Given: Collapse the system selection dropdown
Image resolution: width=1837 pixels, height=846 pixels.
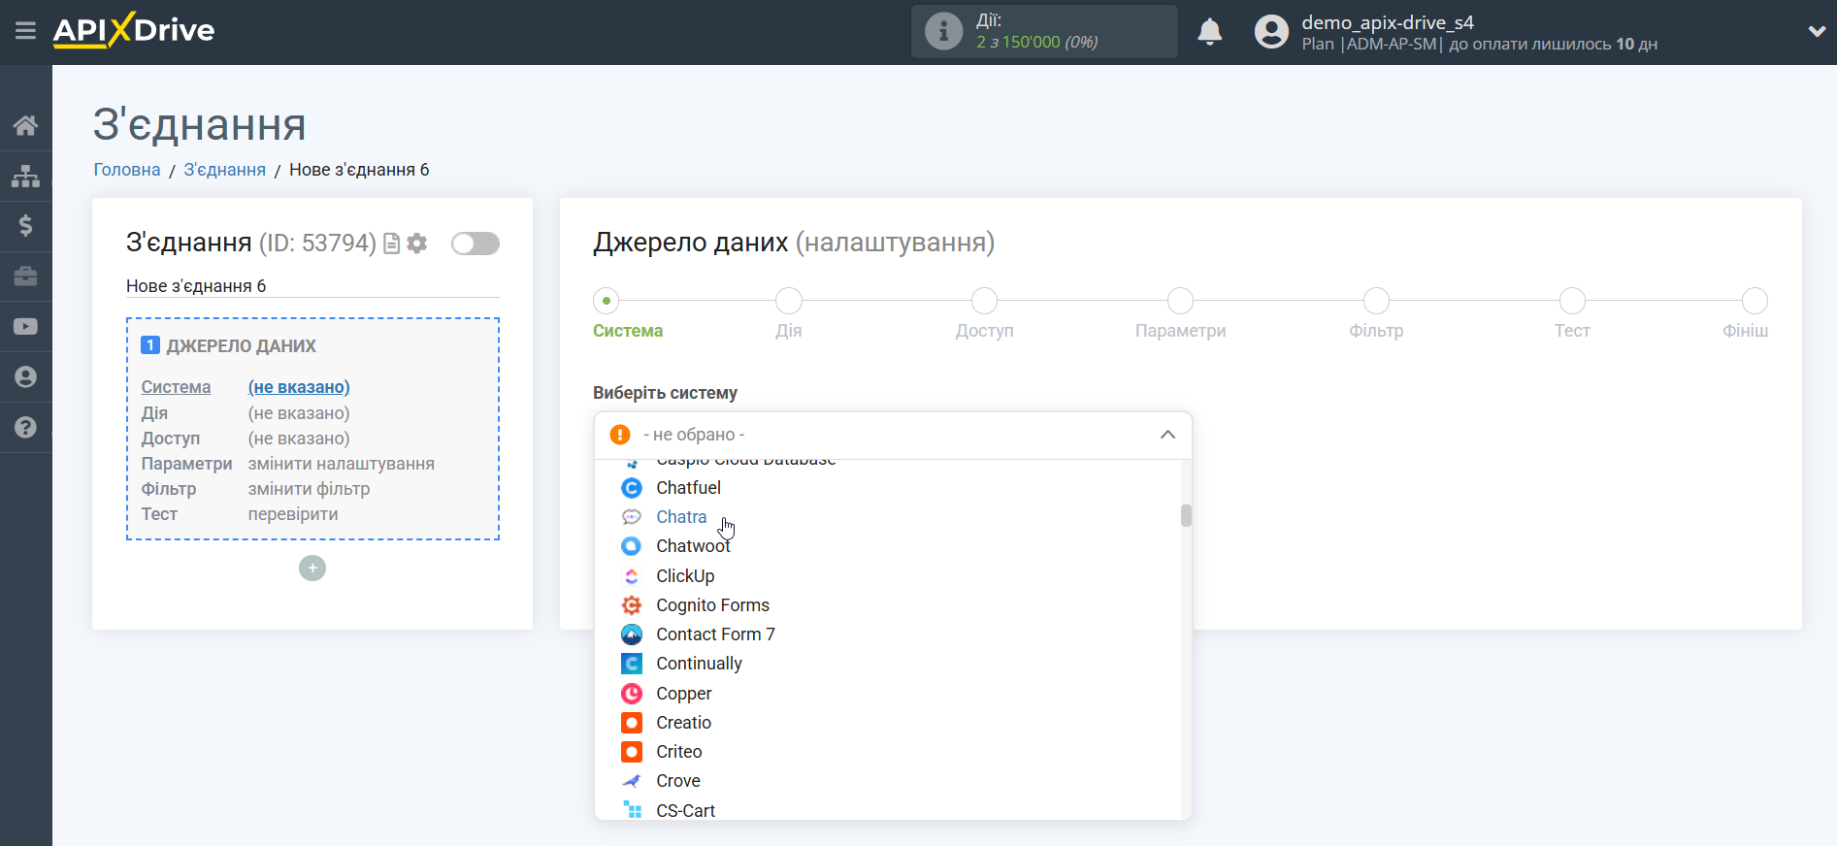Looking at the screenshot, I should coord(1167,435).
